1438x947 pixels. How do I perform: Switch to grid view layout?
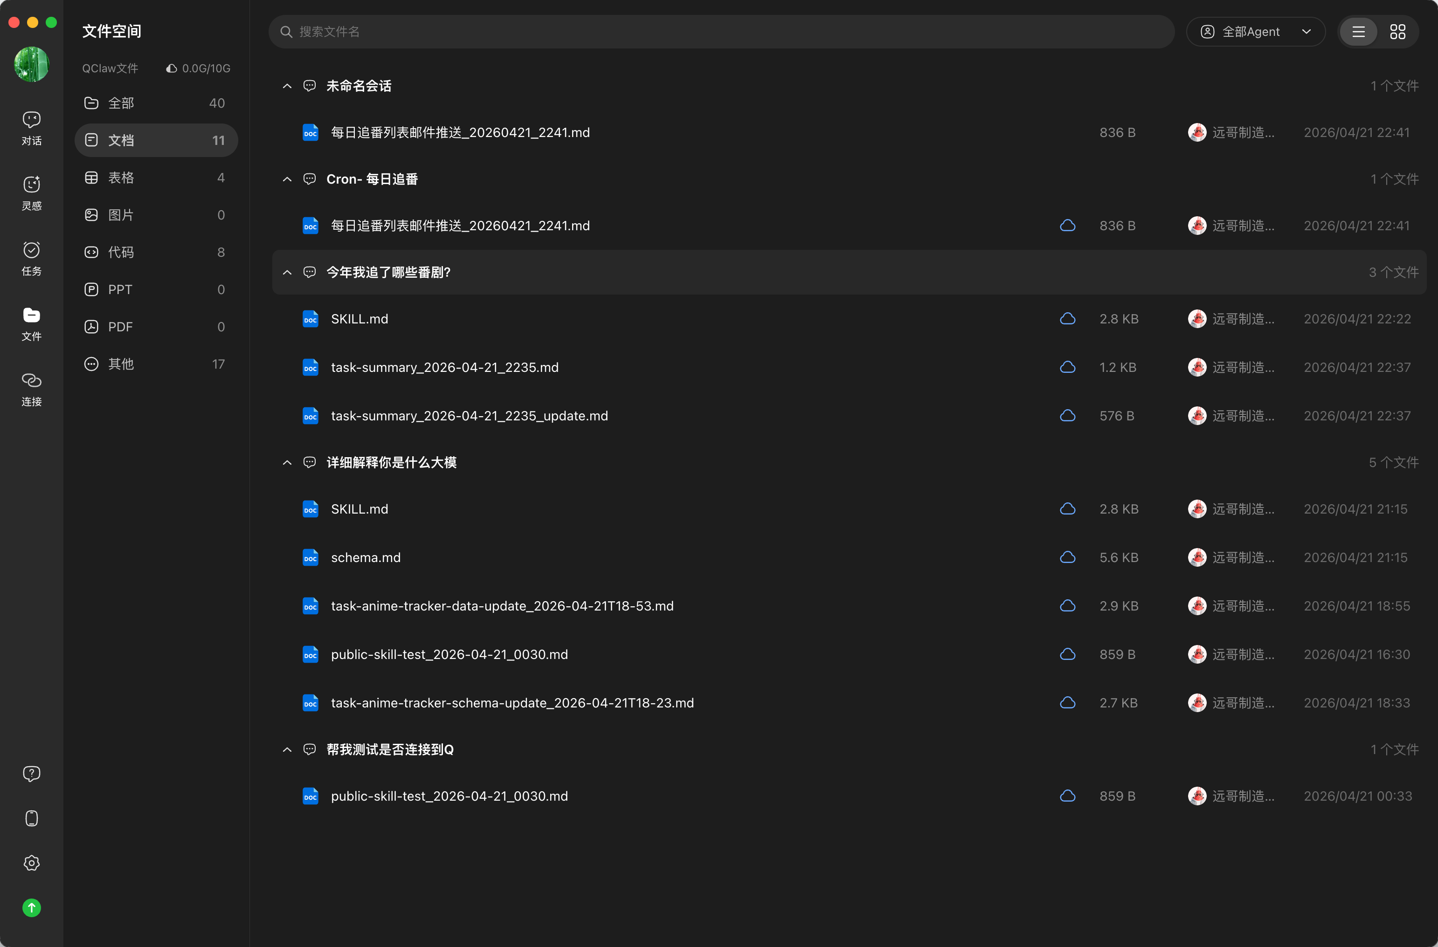(1397, 32)
